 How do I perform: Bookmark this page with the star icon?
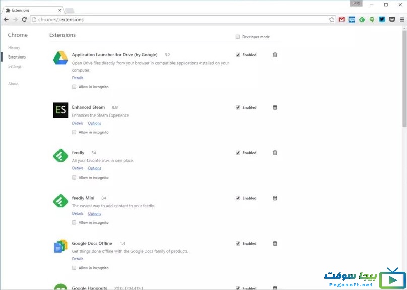[x=331, y=20]
